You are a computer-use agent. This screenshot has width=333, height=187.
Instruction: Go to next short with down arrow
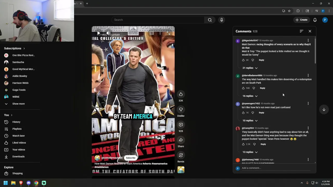pos(324,110)
